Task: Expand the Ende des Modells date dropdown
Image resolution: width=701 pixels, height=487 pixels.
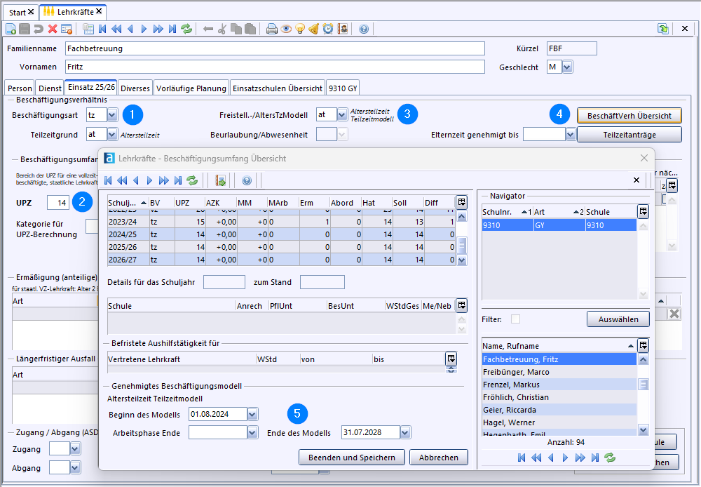Action: [405, 432]
